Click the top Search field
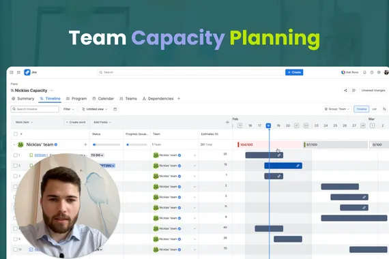The height and width of the screenshot is (259, 389). coord(190,72)
